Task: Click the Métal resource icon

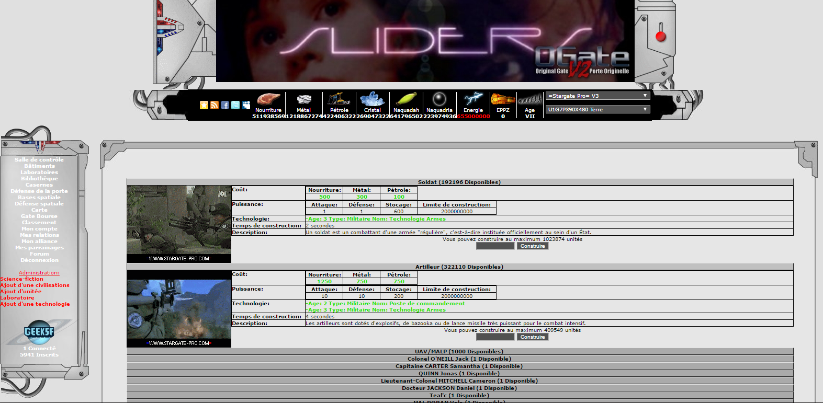Action: [304, 99]
